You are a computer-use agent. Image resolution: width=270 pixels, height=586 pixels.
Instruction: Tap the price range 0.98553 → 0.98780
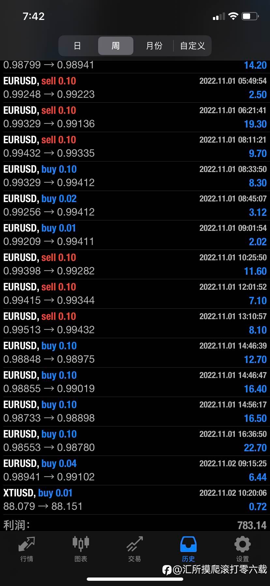49,447
